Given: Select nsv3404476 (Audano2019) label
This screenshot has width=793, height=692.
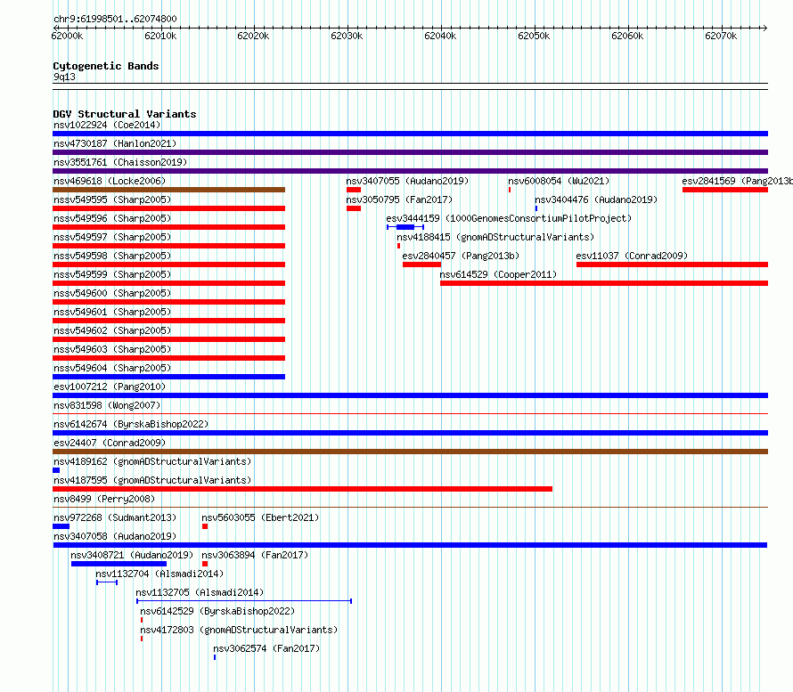Looking at the screenshot, I should (596, 199).
